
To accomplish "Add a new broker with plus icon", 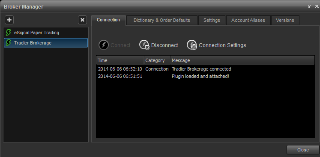I will pyautogui.click(x=9, y=20).
